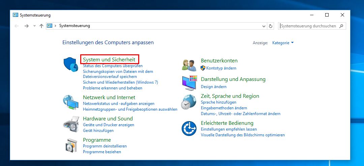
Task: Open Visuelle Darstellung des Bildschirms optimieren
Action: (243, 135)
